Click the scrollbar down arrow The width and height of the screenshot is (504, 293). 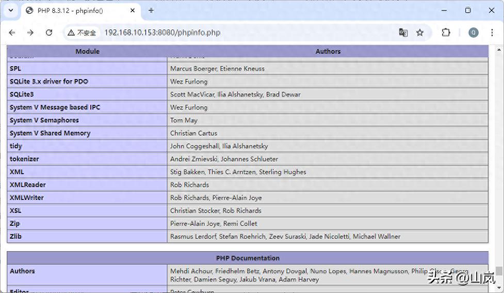499,288
